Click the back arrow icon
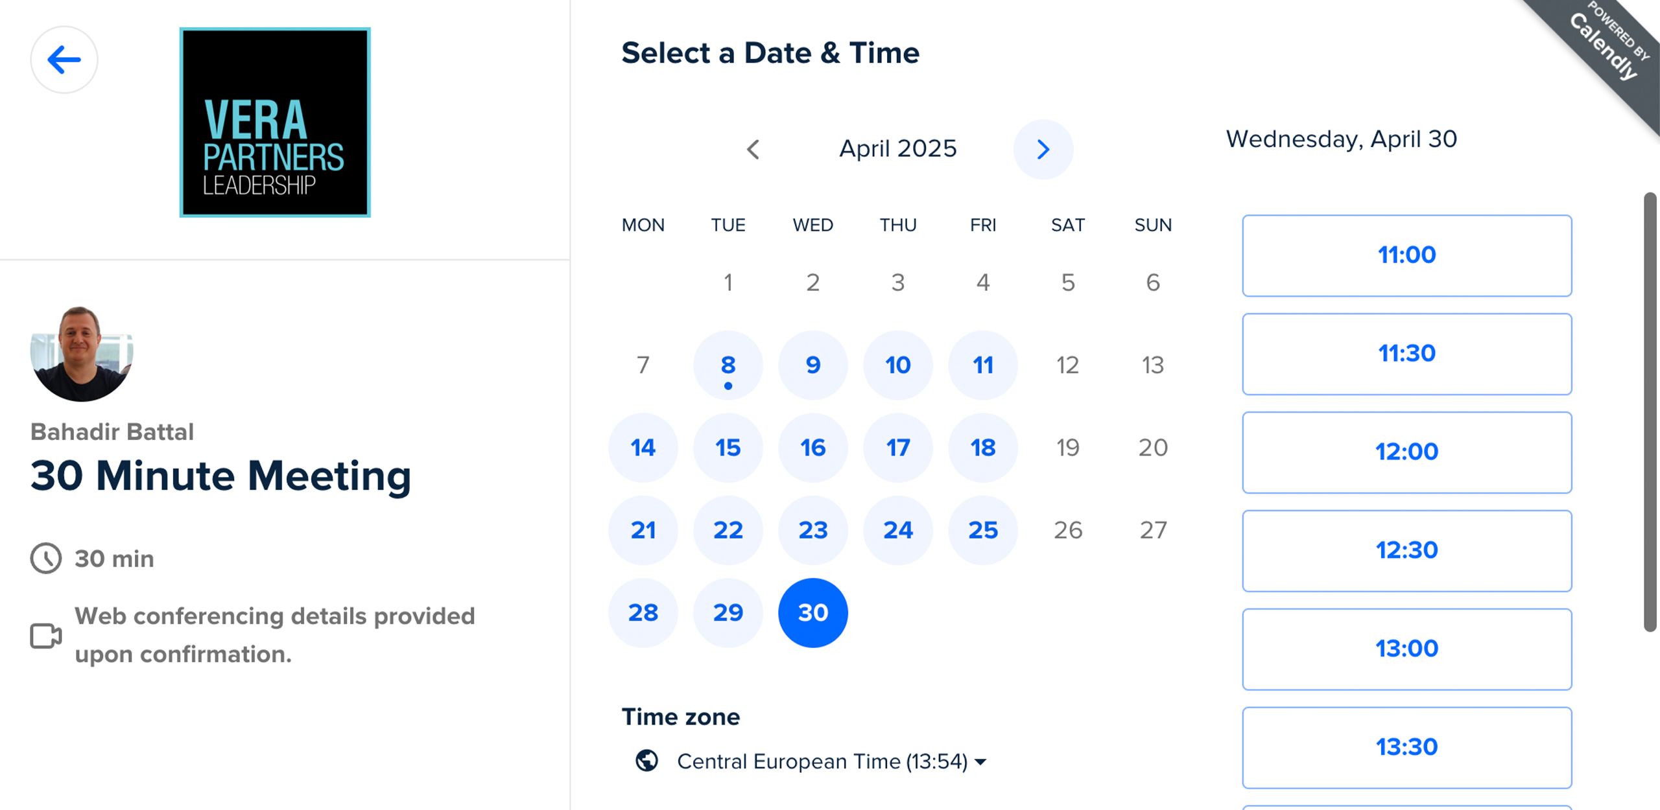 (x=64, y=60)
